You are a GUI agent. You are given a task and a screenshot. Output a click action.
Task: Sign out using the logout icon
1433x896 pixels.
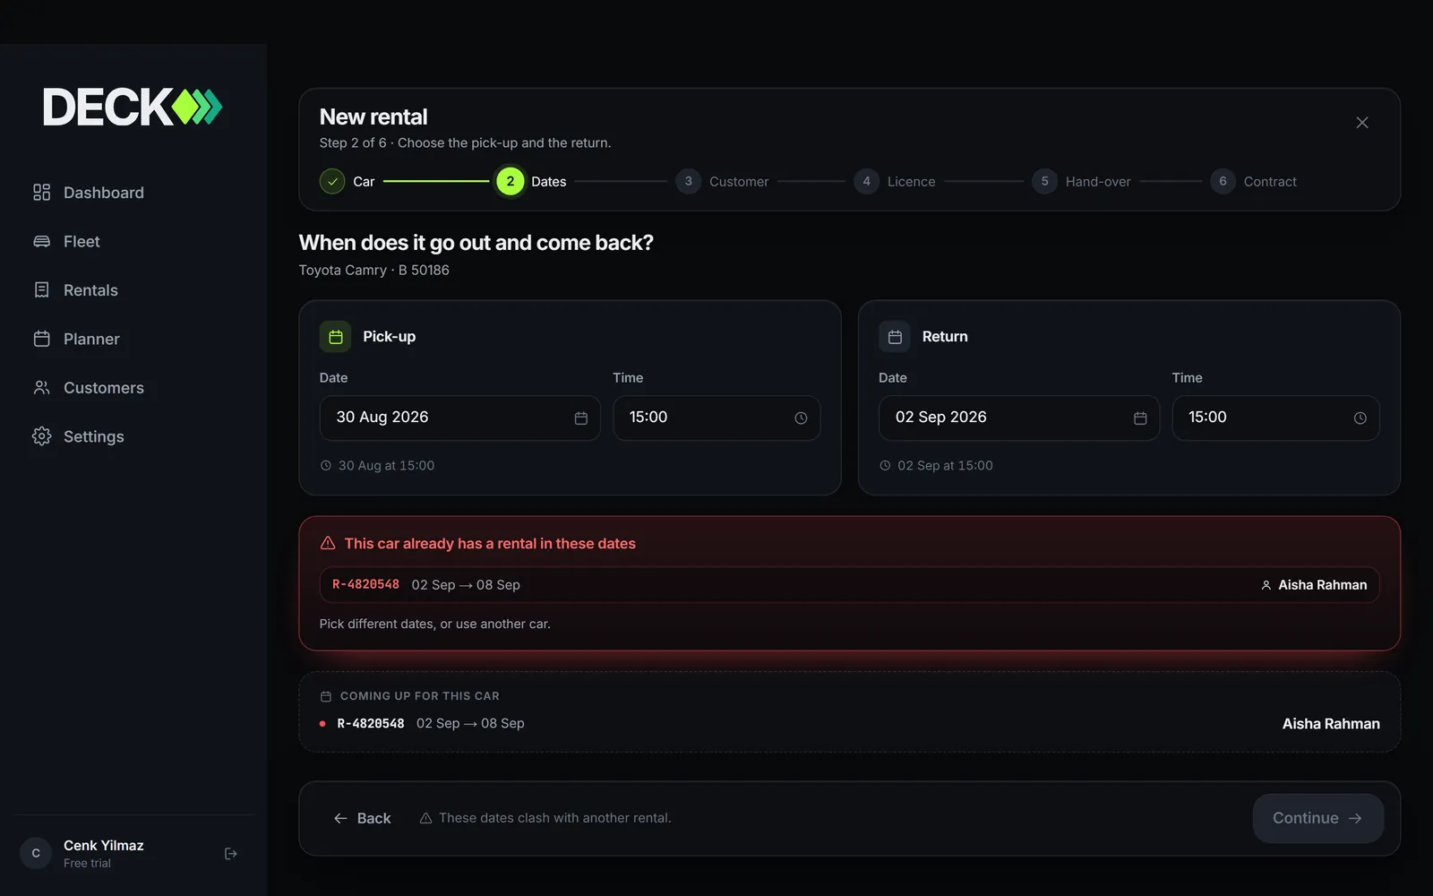[230, 854]
